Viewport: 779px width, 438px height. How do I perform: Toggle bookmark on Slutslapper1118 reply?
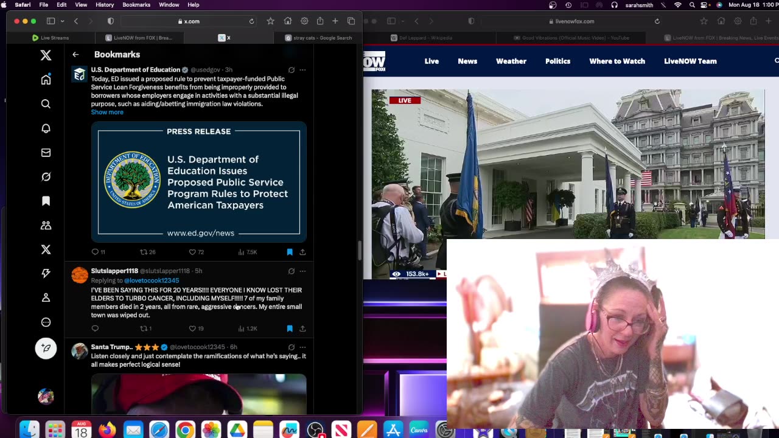coord(290,328)
